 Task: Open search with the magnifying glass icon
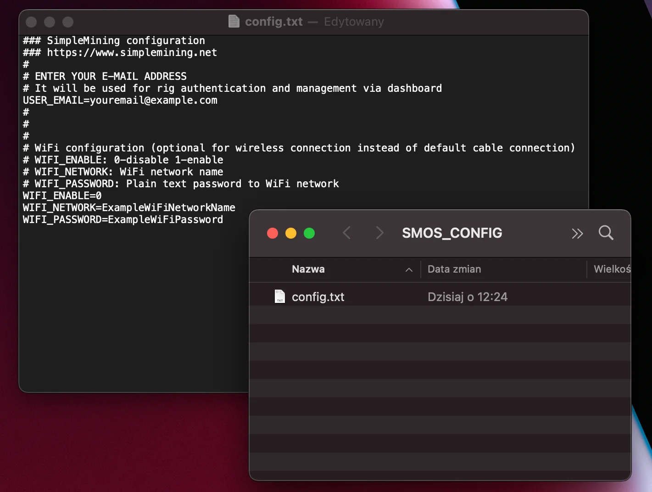[606, 233]
